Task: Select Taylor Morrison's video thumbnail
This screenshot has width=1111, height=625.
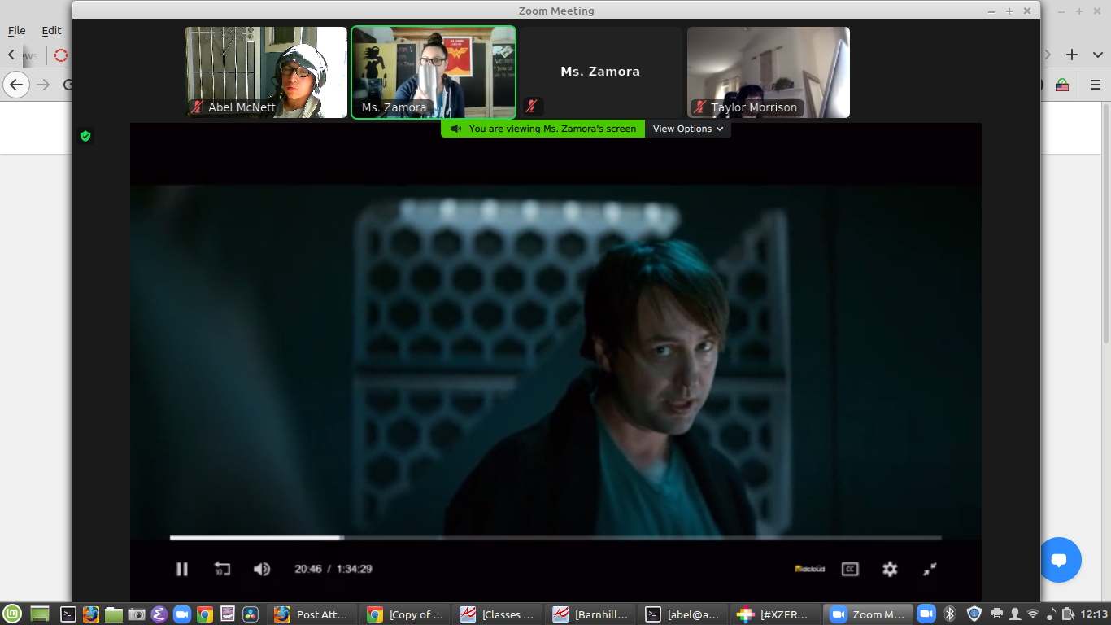Action: (769, 72)
